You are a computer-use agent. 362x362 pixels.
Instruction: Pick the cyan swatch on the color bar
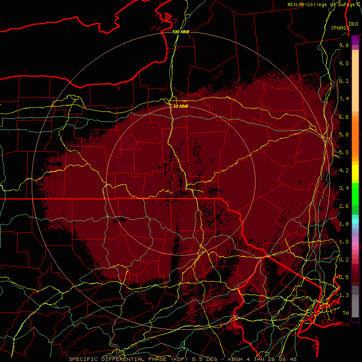(355, 221)
